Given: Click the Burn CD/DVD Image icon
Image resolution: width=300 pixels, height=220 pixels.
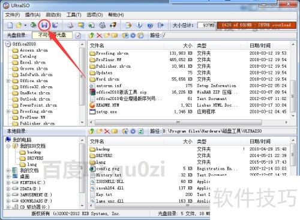Looking at the screenshot, I should pyautogui.click(x=113, y=25).
